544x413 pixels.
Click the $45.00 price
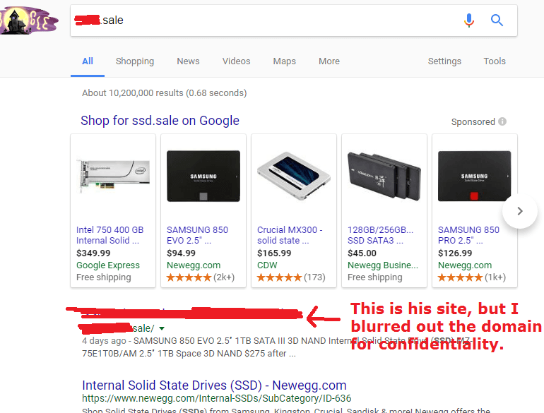coord(362,253)
